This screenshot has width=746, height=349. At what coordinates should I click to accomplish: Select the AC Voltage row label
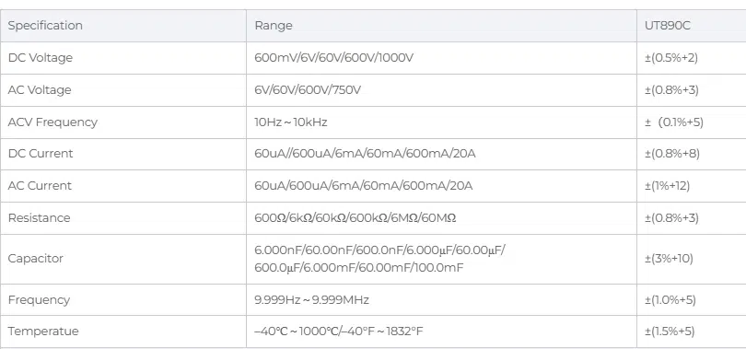(40, 90)
